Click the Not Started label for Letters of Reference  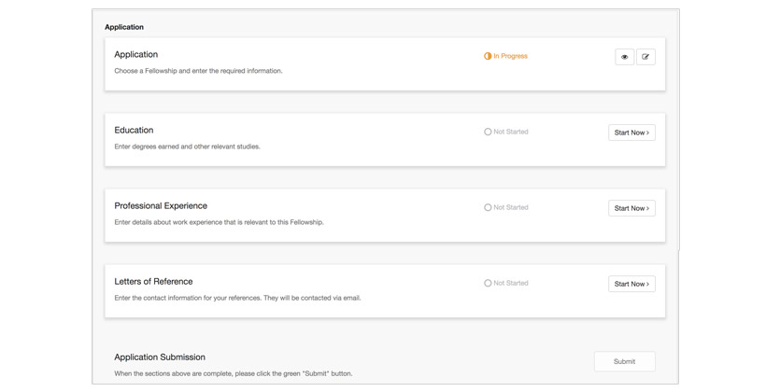[x=510, y=283]
